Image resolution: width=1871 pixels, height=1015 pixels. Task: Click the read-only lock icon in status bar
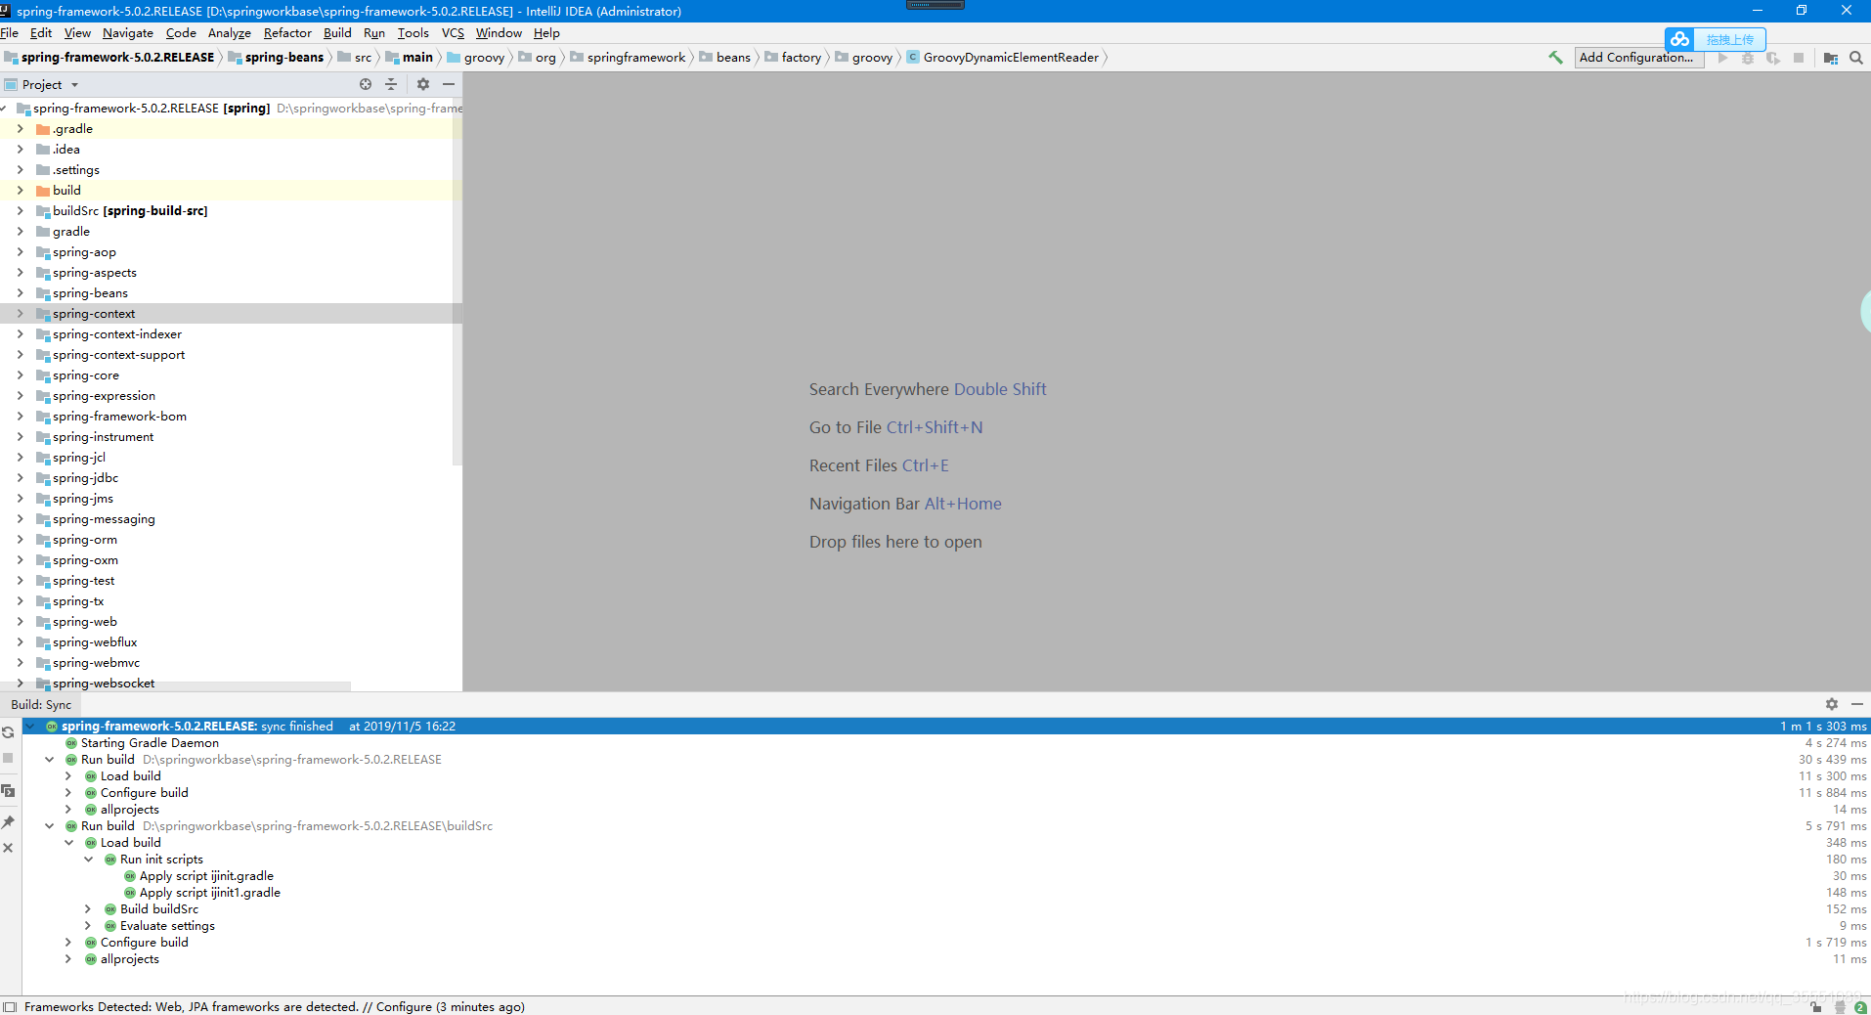pyautogui.click(x=1816, y=1007)
